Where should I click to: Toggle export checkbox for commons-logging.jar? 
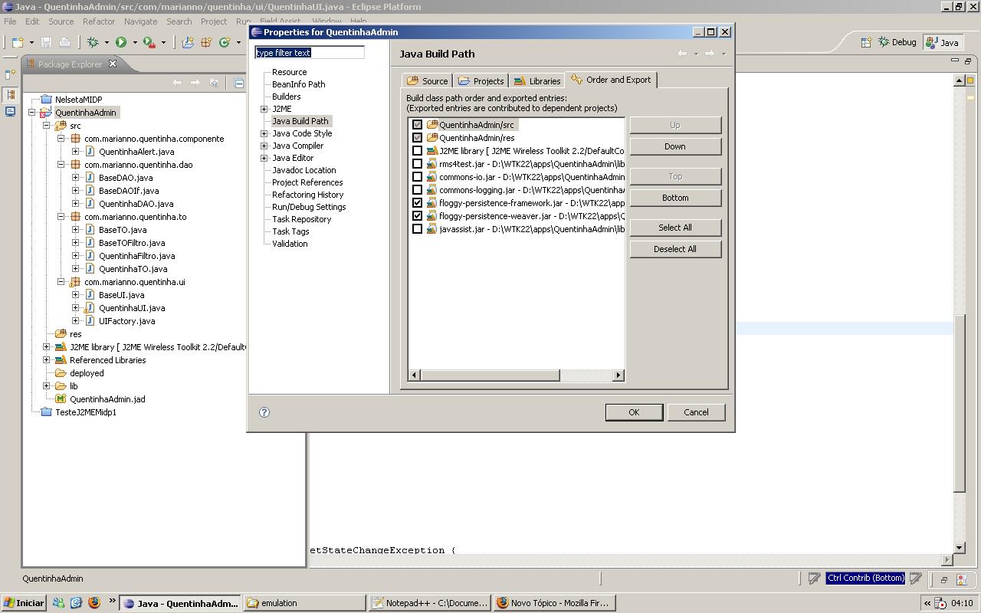(x=417, y=190)
